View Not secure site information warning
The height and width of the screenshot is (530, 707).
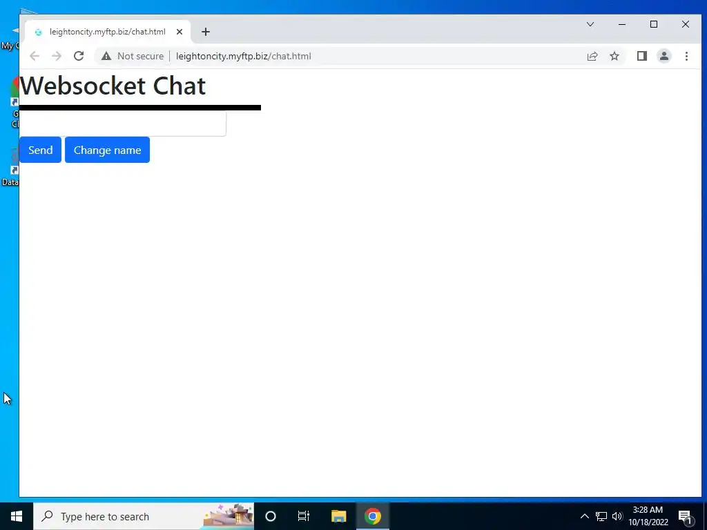coord(132,56)
